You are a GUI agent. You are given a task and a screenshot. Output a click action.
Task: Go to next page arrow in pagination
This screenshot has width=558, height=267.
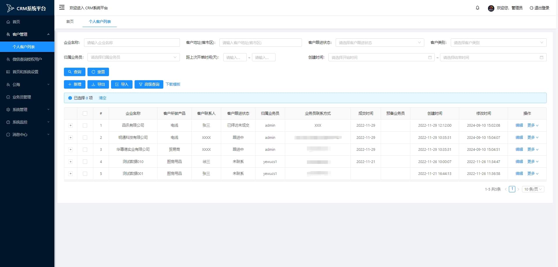[x=518, y=189]
